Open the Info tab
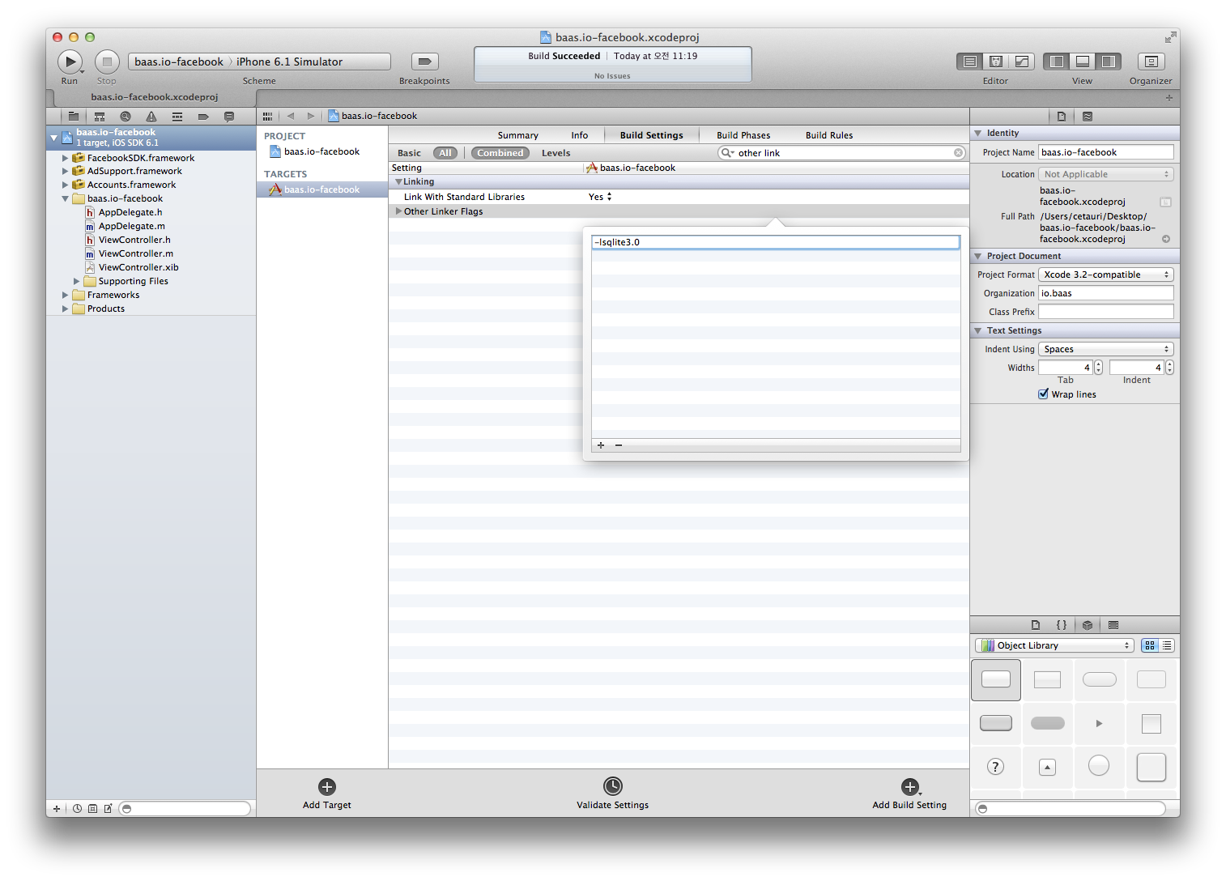The height and width of the screenshot is (881, 1226). [580, 135]
